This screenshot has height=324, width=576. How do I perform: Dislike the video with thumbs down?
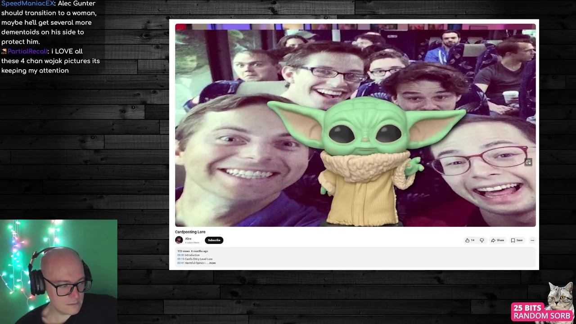point(481,240)
